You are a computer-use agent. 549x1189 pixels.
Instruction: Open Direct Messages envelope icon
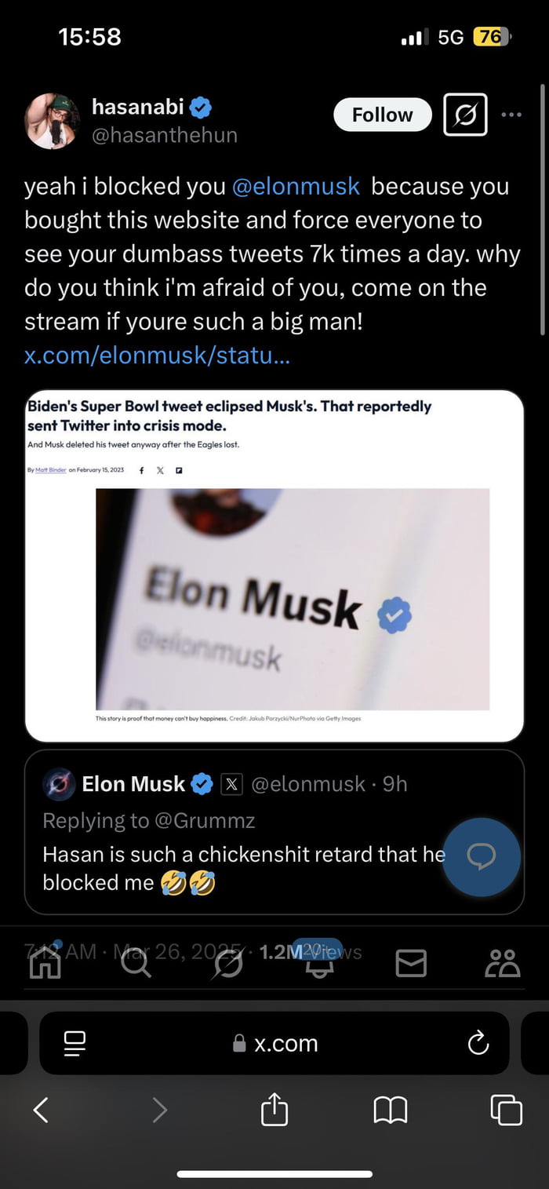410,962
